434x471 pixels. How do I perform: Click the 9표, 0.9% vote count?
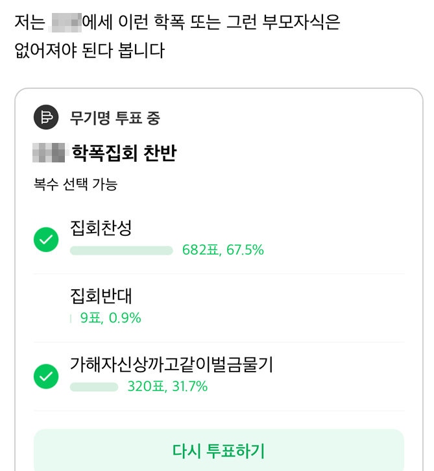110,318
